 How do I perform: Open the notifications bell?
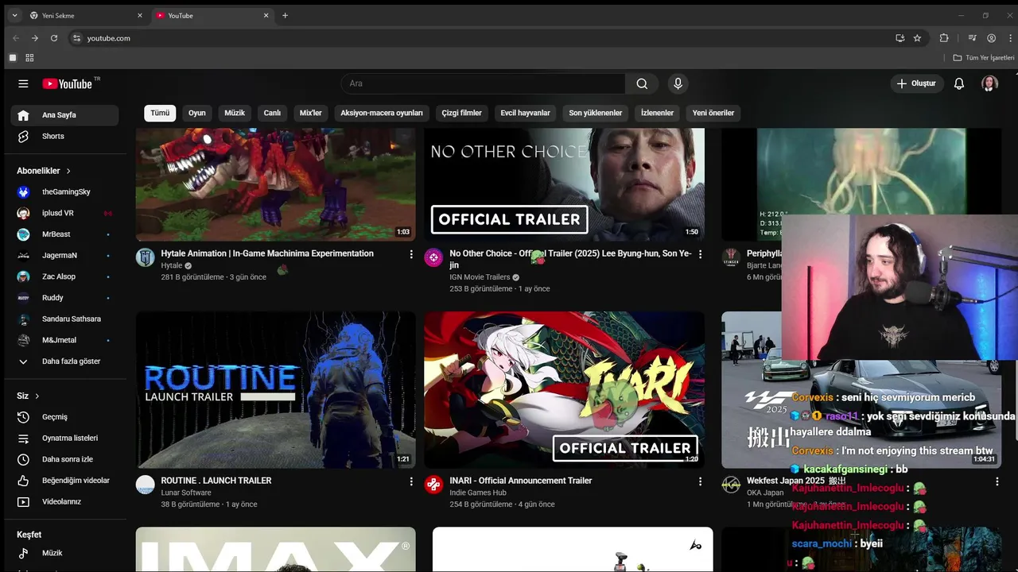(x=959, y=83)
